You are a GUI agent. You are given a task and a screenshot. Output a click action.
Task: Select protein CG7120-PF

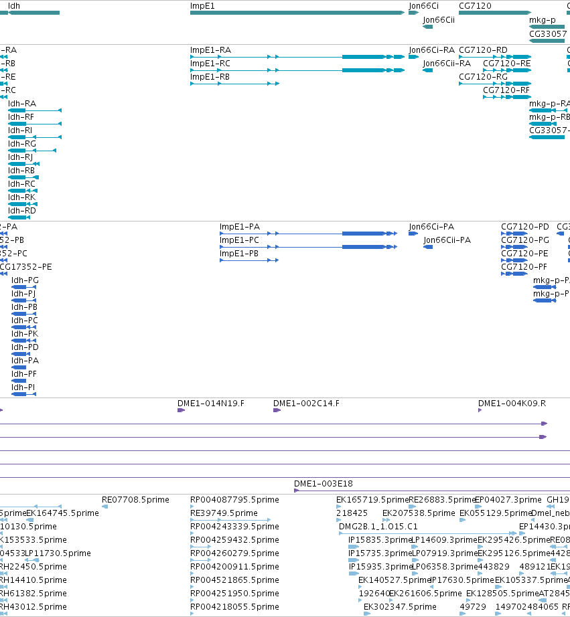coord(514,274)
